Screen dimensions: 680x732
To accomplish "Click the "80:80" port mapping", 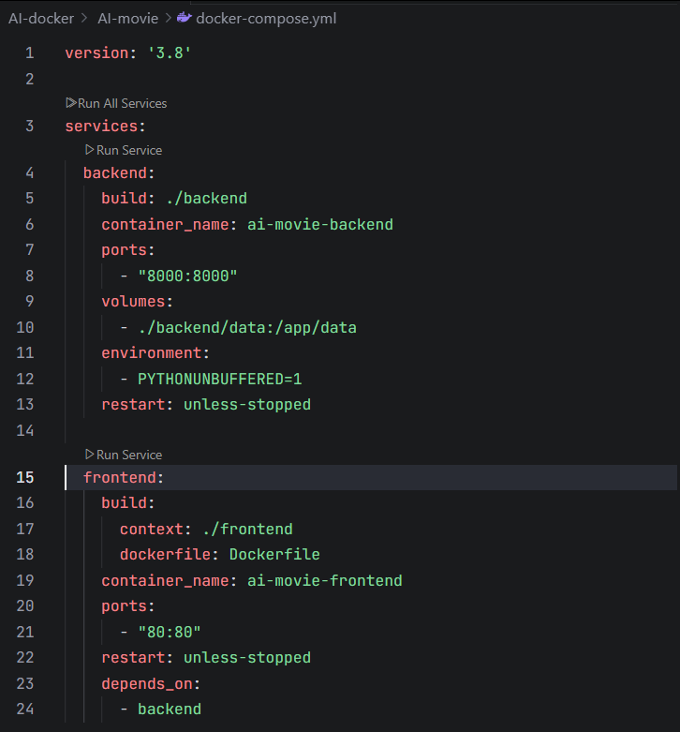I will pos(170,632).
